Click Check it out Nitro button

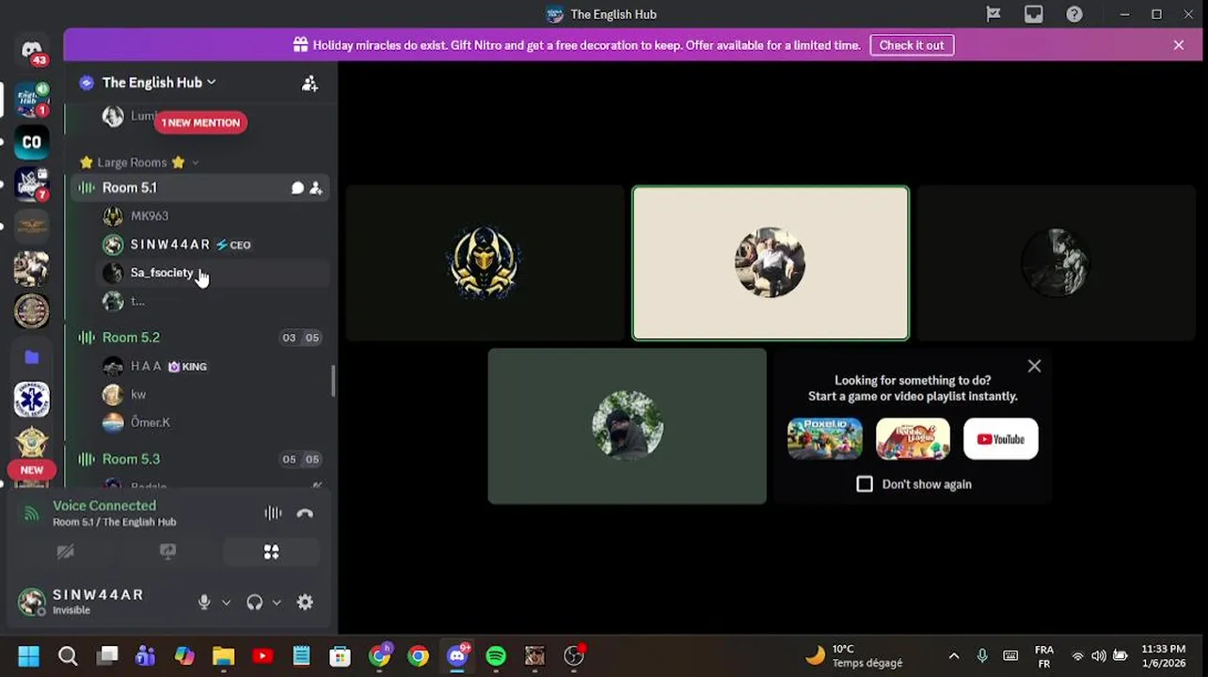point(912,45)
